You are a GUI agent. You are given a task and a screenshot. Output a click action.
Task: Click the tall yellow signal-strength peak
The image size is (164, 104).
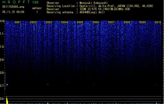[x=7, y=100]
